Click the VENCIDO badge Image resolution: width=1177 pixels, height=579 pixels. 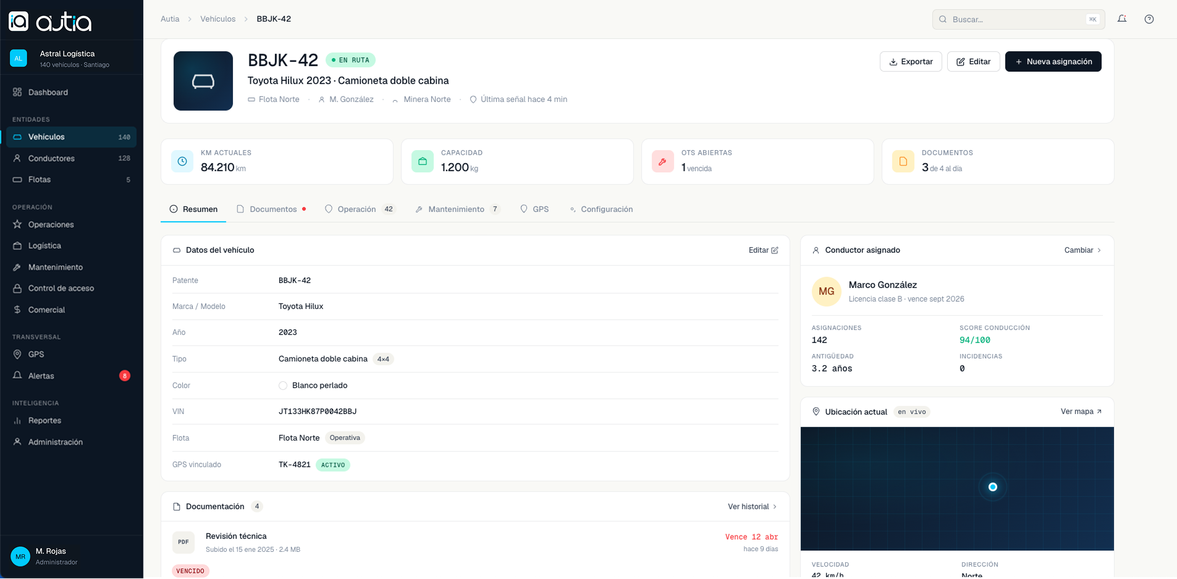click(x=190, y=571)
